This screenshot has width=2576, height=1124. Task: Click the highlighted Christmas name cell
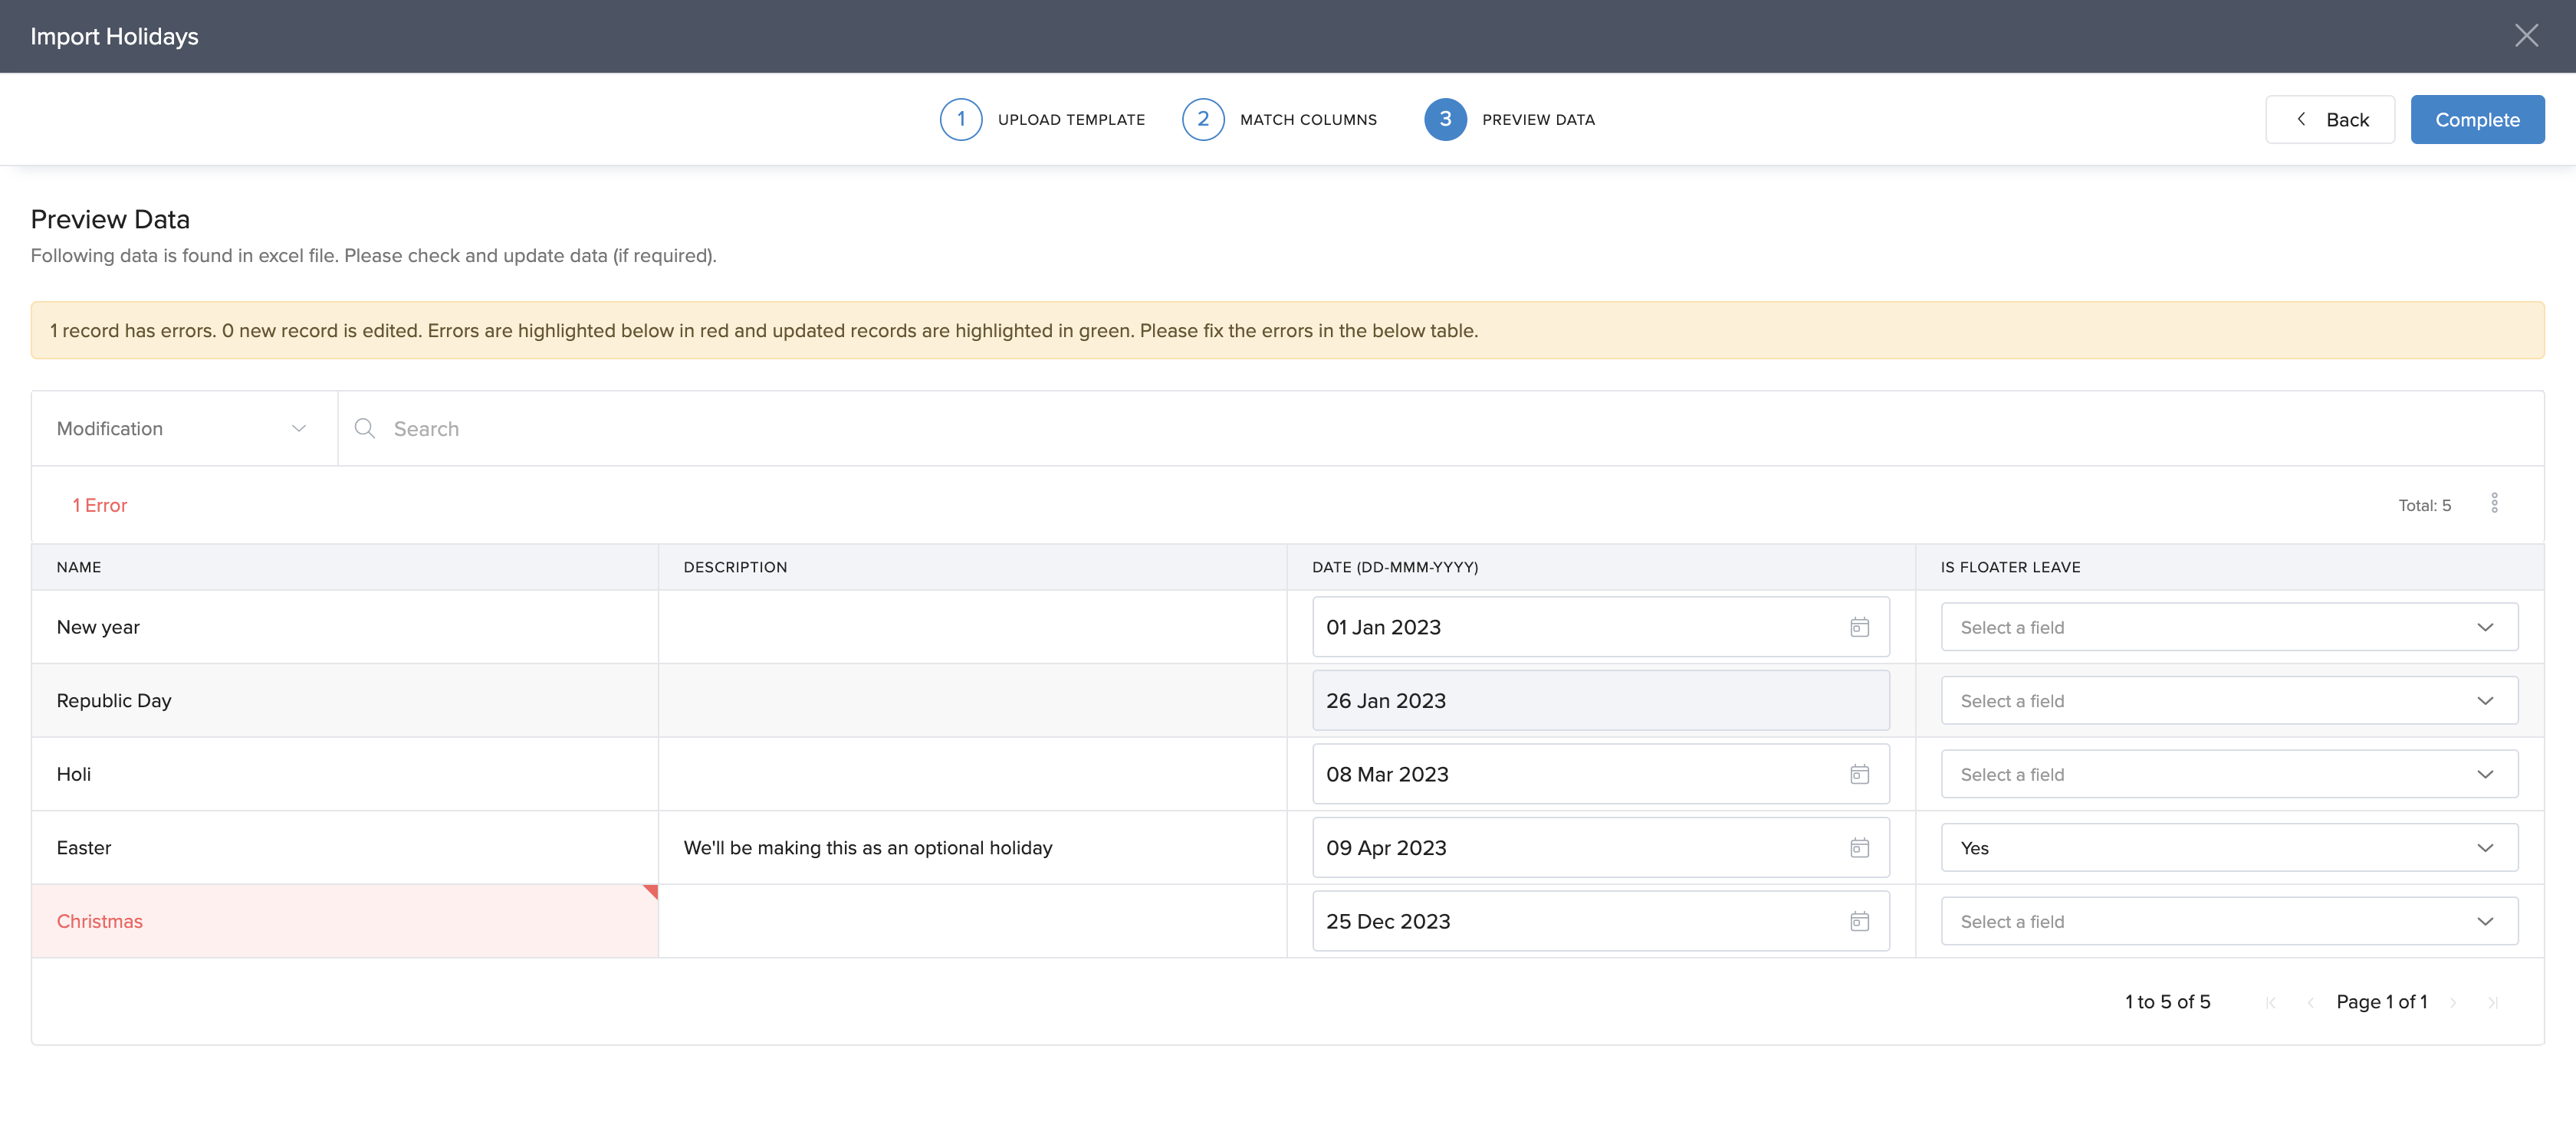pos(344,921)
